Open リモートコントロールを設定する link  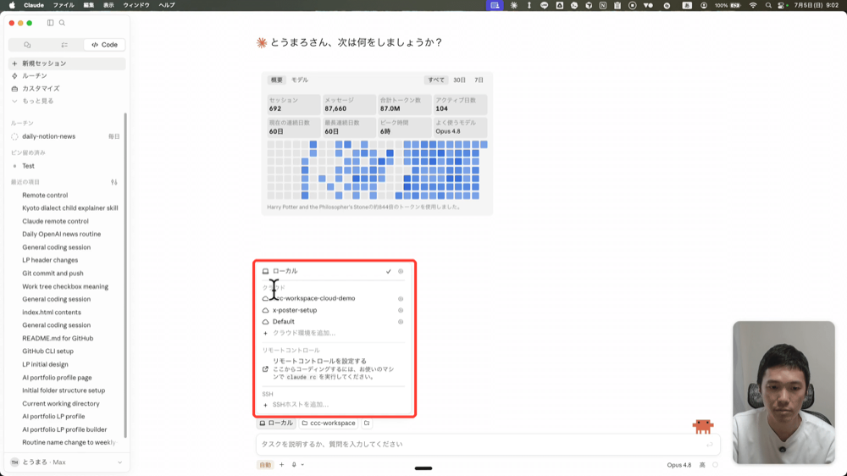[333, 368]
